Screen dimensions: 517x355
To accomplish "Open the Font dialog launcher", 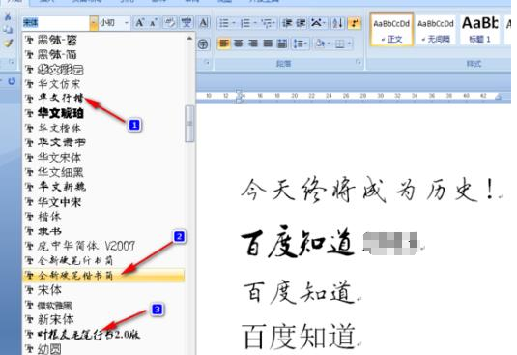I will pyautogui.click(x=207, y=62).
